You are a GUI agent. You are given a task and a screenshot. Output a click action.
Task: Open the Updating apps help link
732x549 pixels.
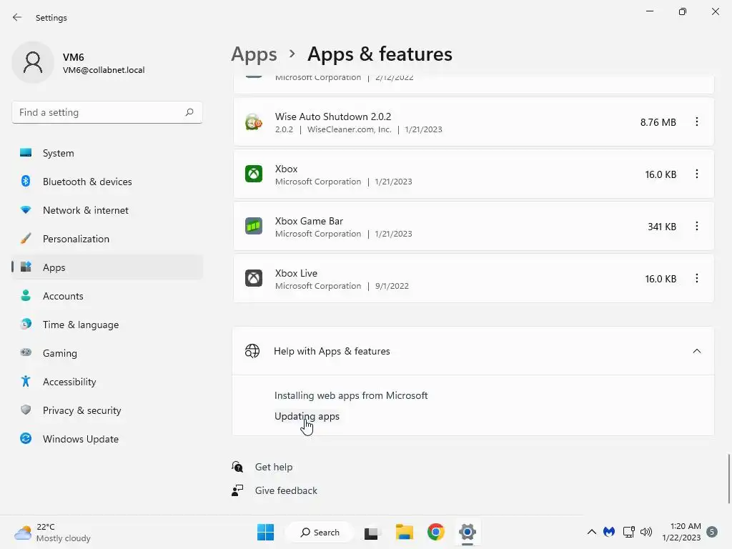pos(307,416)
